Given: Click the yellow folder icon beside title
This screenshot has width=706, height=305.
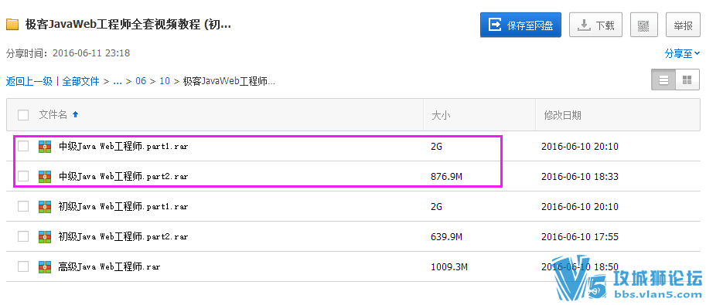Looking at the screenshot, I should [12, 24].
